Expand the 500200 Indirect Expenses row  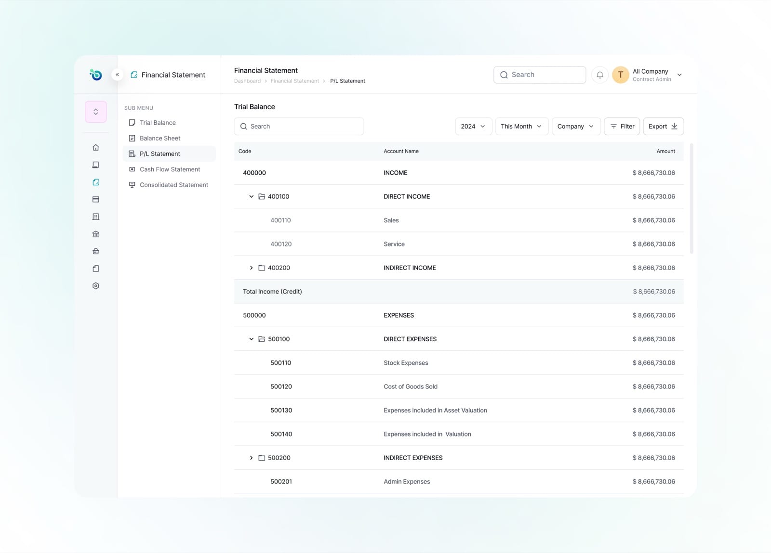tap(251, 458)
